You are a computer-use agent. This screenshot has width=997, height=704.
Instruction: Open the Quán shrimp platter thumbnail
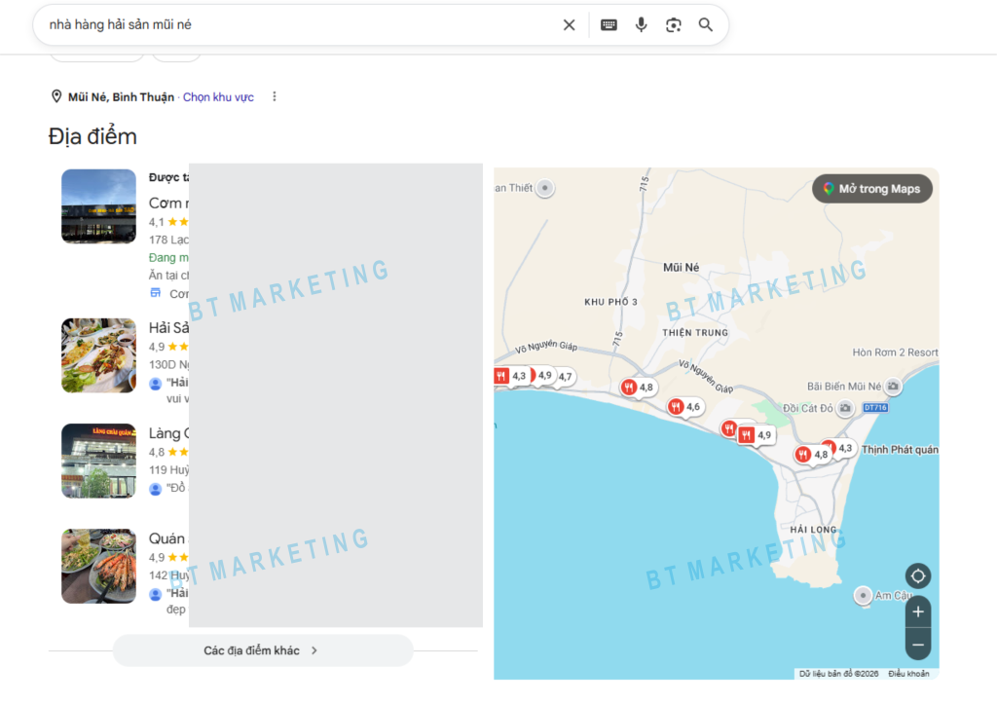(98, 566)
